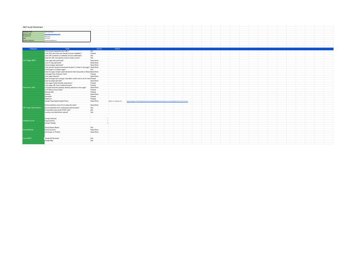Select the On Page SEO category cell
The width and height of the screenshot is (356, 275).
pyautogui.click(x=33, y=60)
